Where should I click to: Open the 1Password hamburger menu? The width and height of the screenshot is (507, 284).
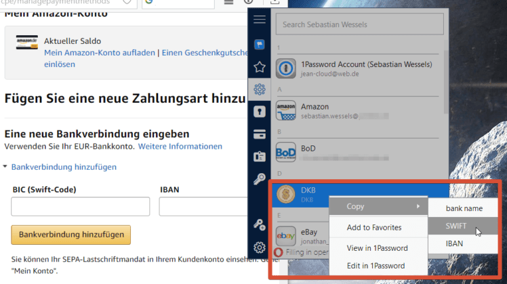pos(260,20)
